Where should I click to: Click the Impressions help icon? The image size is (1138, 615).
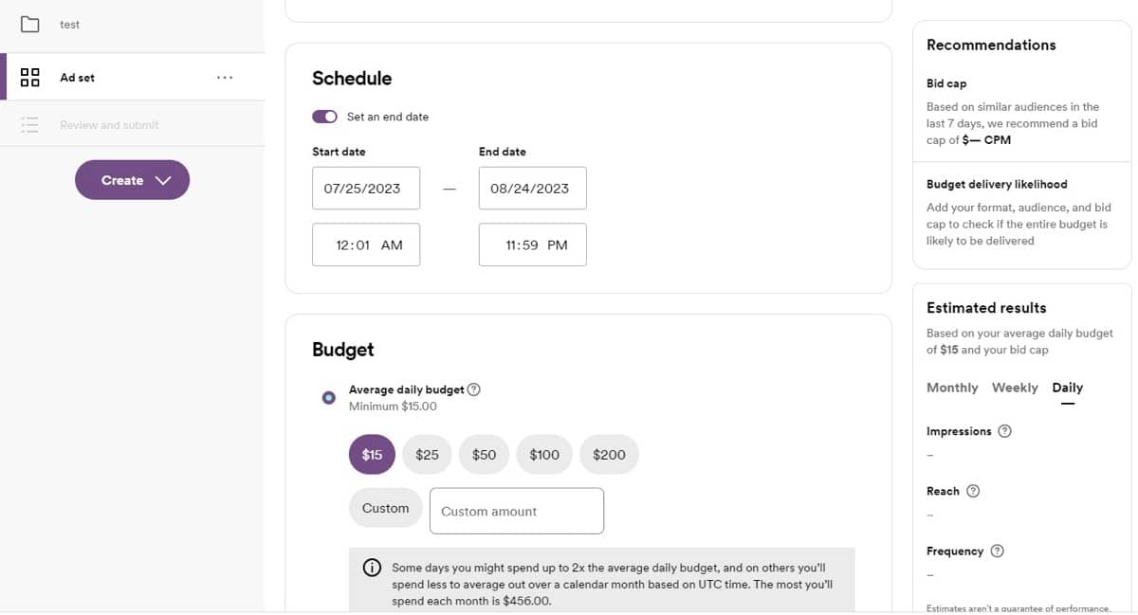click(1005, 431)
